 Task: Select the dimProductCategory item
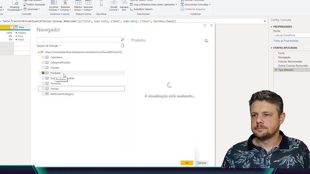click(x=62, y=94)
